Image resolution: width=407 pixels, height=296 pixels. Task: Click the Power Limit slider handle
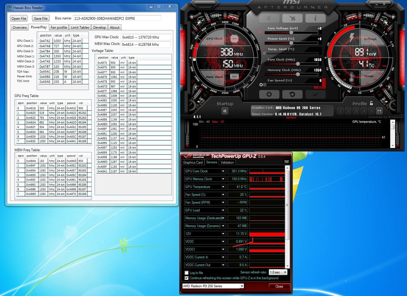pyautogui.click(x=291, y=43)
